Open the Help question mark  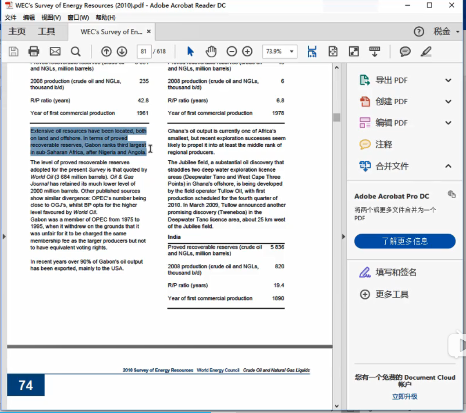(419, 32)
